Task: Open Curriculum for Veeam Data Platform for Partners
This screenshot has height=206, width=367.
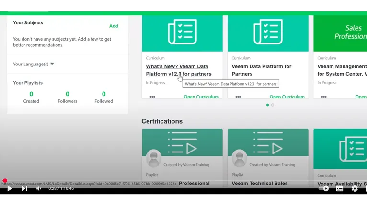Action: click(287, 97)
